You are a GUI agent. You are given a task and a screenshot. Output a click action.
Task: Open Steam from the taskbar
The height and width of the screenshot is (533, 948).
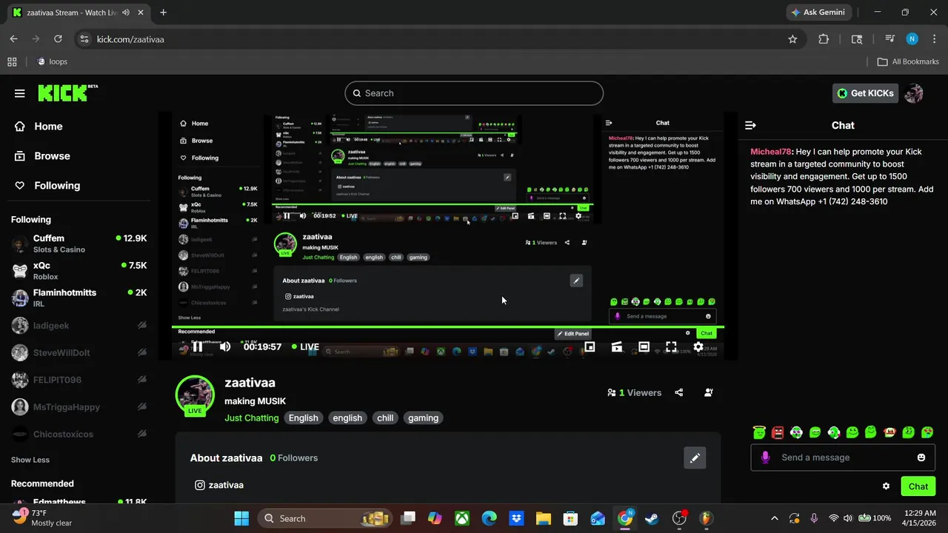[x=652, y=518]
